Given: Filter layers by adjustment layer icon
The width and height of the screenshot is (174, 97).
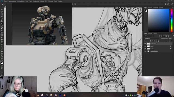Looking at the screenshot, I should click(162, 36).
